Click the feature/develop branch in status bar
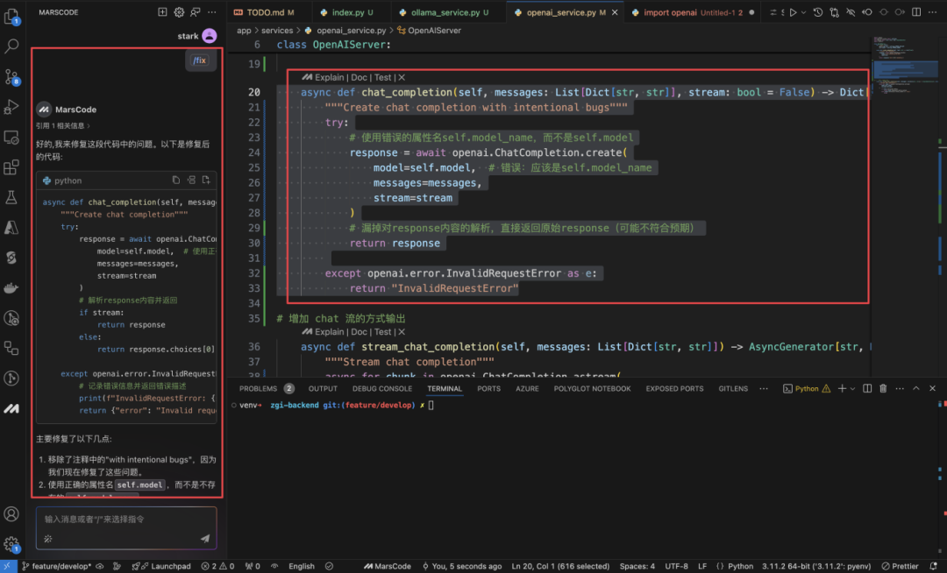The image size is (947, 573). click(57, 566)
